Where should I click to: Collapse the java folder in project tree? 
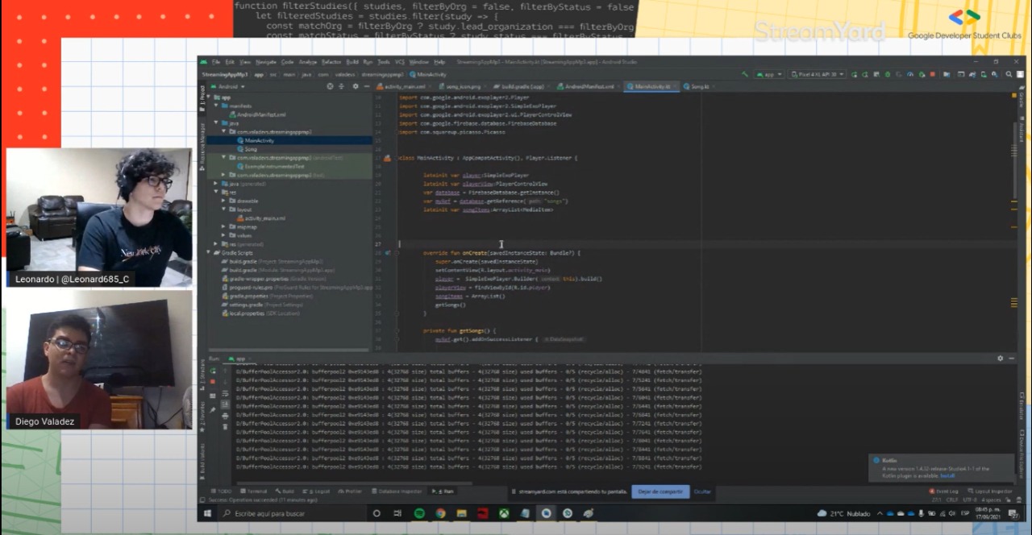pyautogui.click(x=216, y=123)
